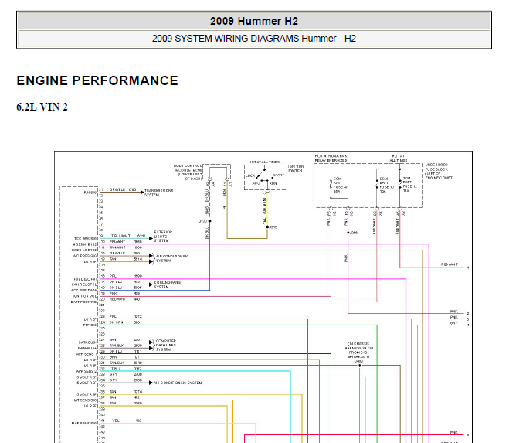Click the "EXTERIOR LIGHTS SYSTEM" label

163,237
